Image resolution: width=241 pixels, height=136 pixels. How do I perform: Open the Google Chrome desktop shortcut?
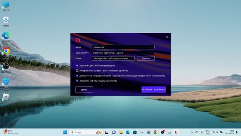click(x=6, y=53)
